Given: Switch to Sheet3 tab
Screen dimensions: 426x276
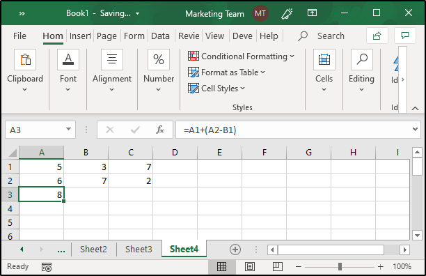Looking at the screenshot, I should [x=139, y=250].
